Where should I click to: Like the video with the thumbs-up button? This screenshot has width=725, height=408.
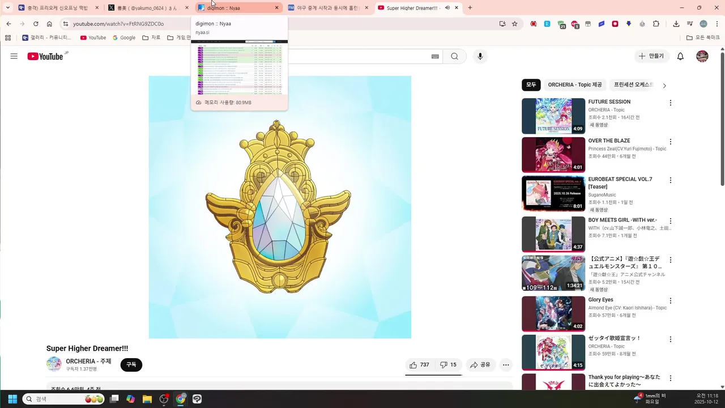tap(419, 365)
